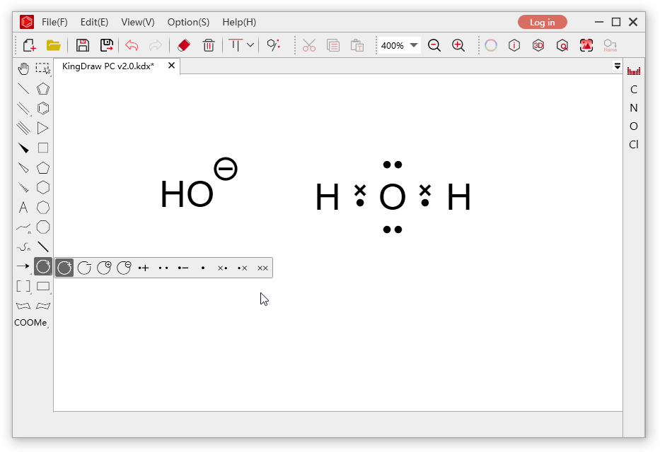Pick the dot-minus radical anion symbol
660x452 pixels.
[183, 268]
